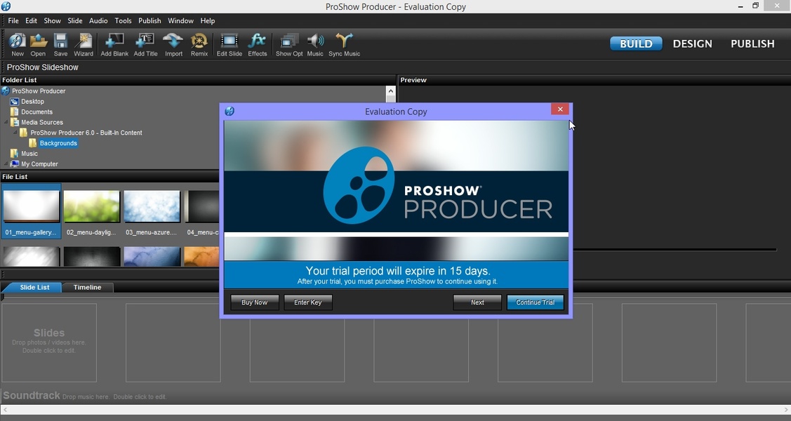Click the Import toolbar icon
The width and height of the screenshot is (791, 421).
tap(173, 44)
